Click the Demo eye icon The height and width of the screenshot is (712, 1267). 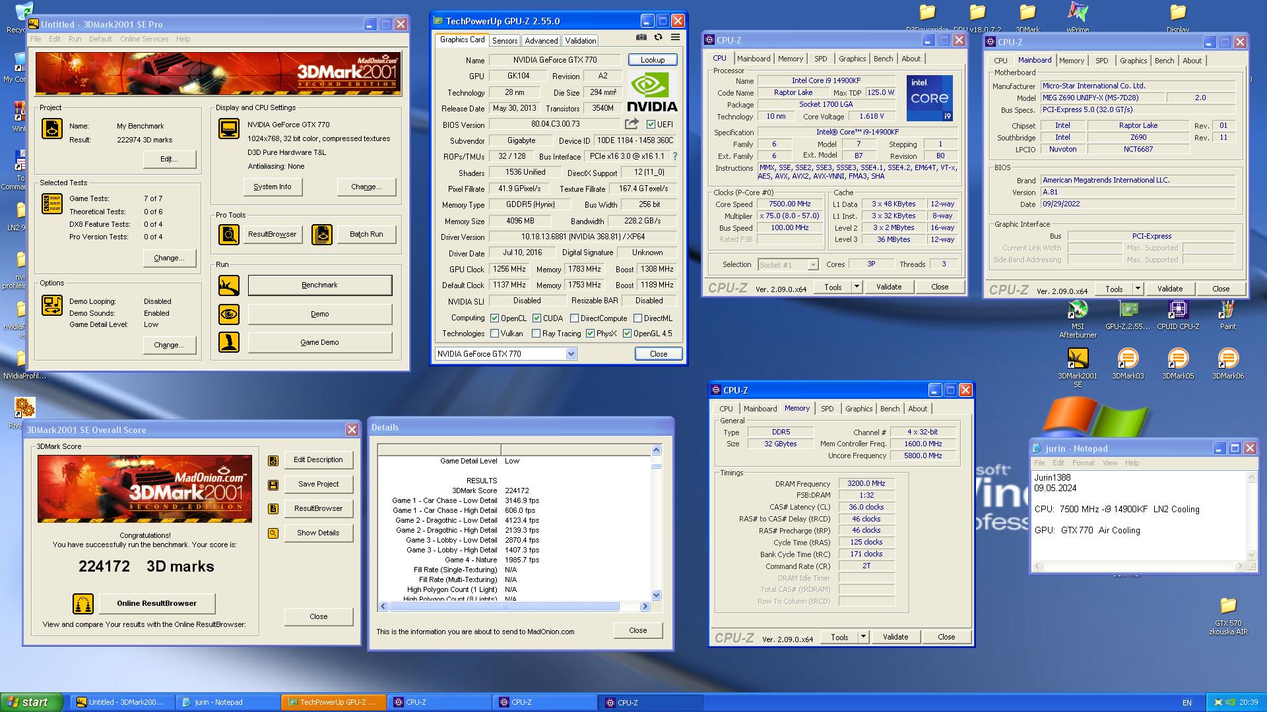229,314
